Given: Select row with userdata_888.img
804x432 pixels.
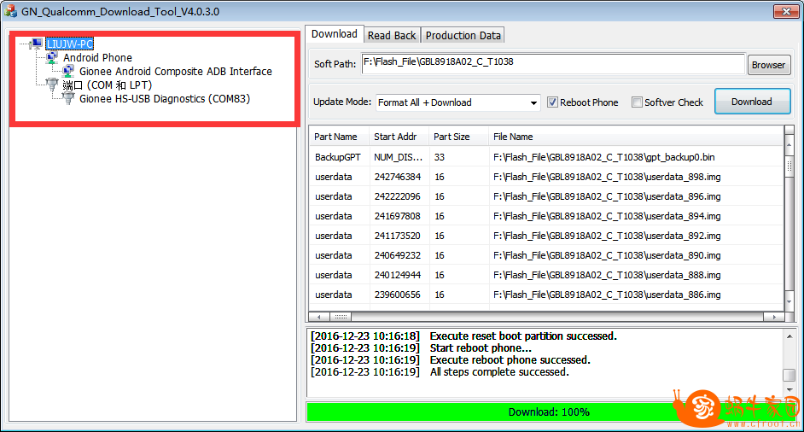Looking at the screenshot, I should [x=546, y=275].
